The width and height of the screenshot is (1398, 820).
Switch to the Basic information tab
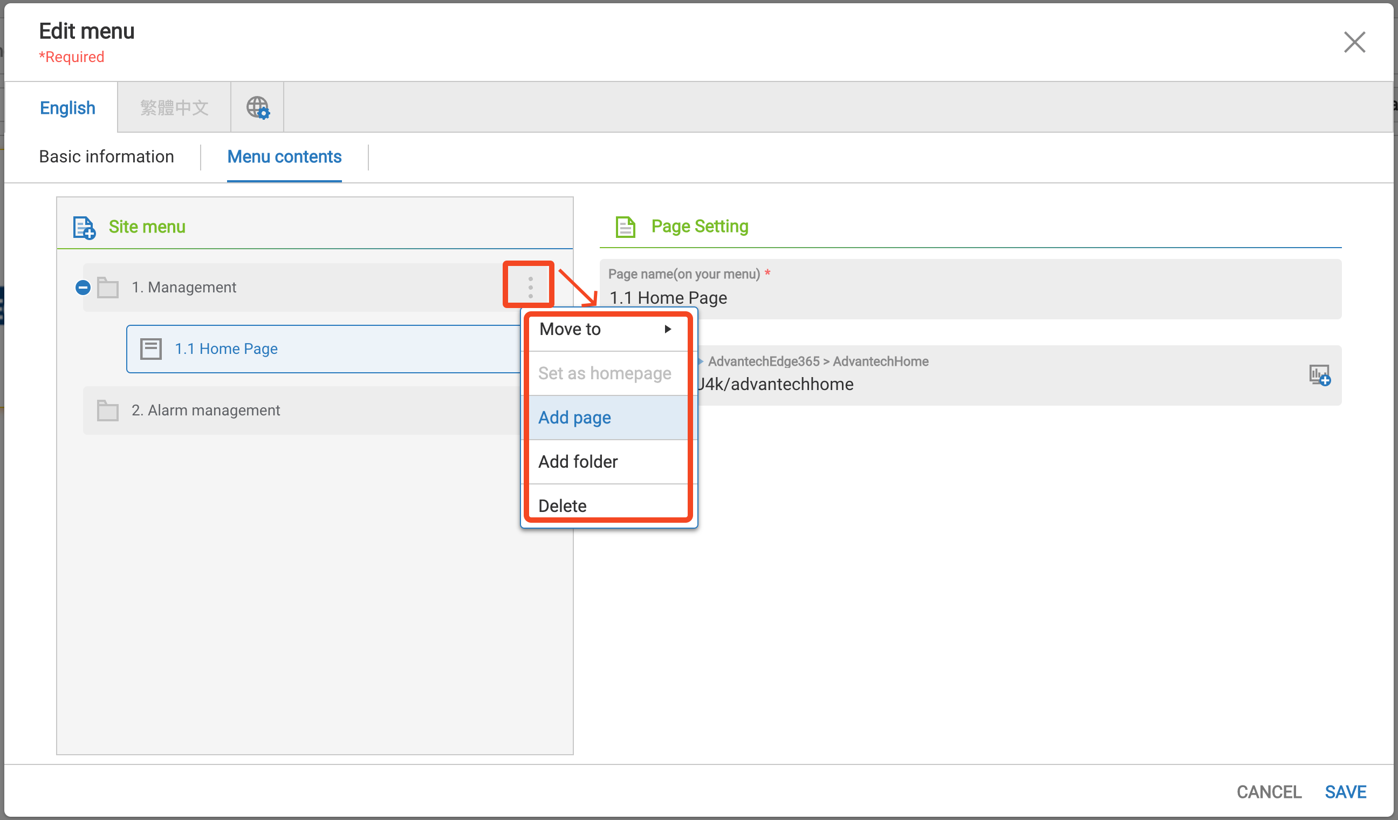(106, 156)
